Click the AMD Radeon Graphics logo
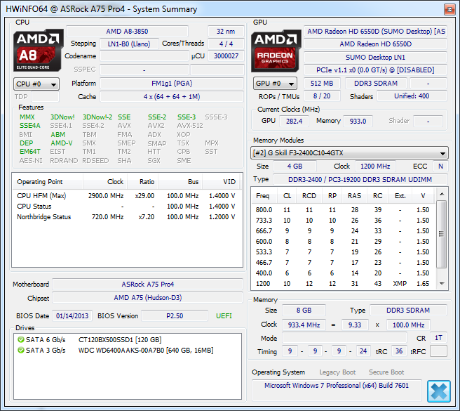 [277, 50]
